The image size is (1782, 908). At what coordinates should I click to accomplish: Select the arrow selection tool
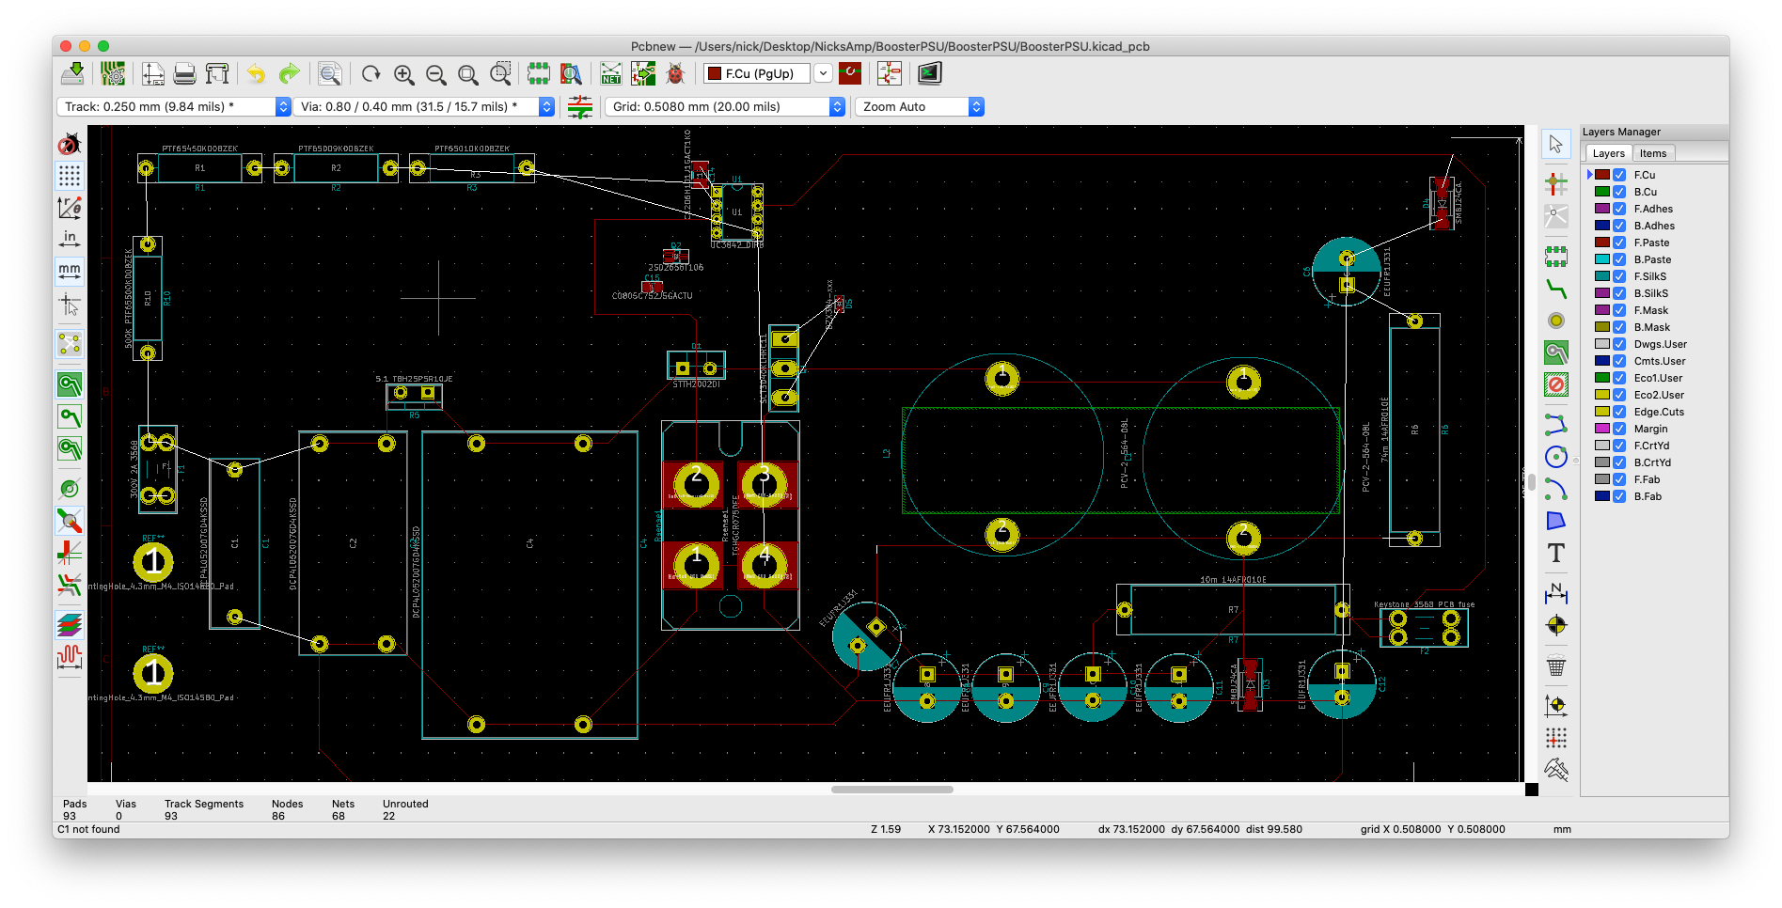1556,144
